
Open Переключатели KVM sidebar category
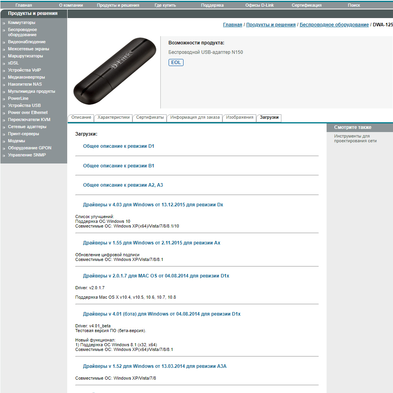[x=29, y=119]
